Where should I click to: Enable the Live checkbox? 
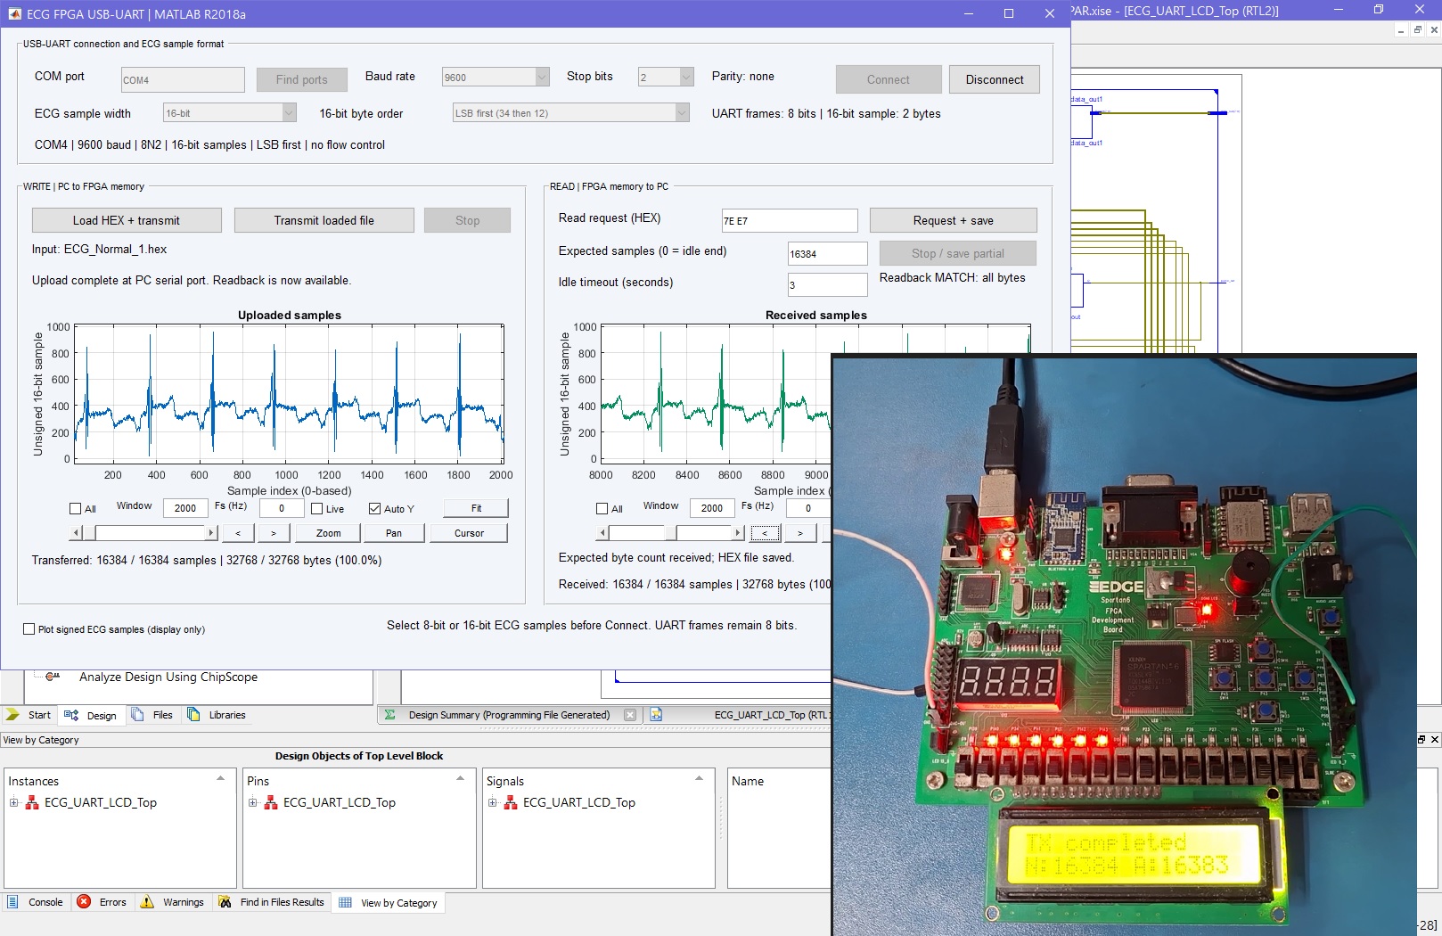tap(317, 509)
